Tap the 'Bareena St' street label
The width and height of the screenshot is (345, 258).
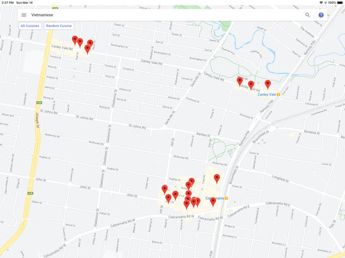[x=312, y=132]
